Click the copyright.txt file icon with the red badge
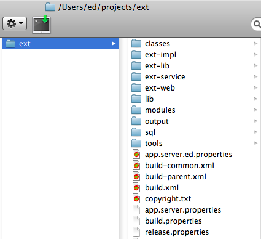The height and width of the screenshot is (239, 261). (x=136, y=199)
